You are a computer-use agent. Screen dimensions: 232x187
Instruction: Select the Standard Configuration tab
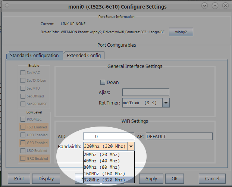pyautogui.click(x=34, y=56)
